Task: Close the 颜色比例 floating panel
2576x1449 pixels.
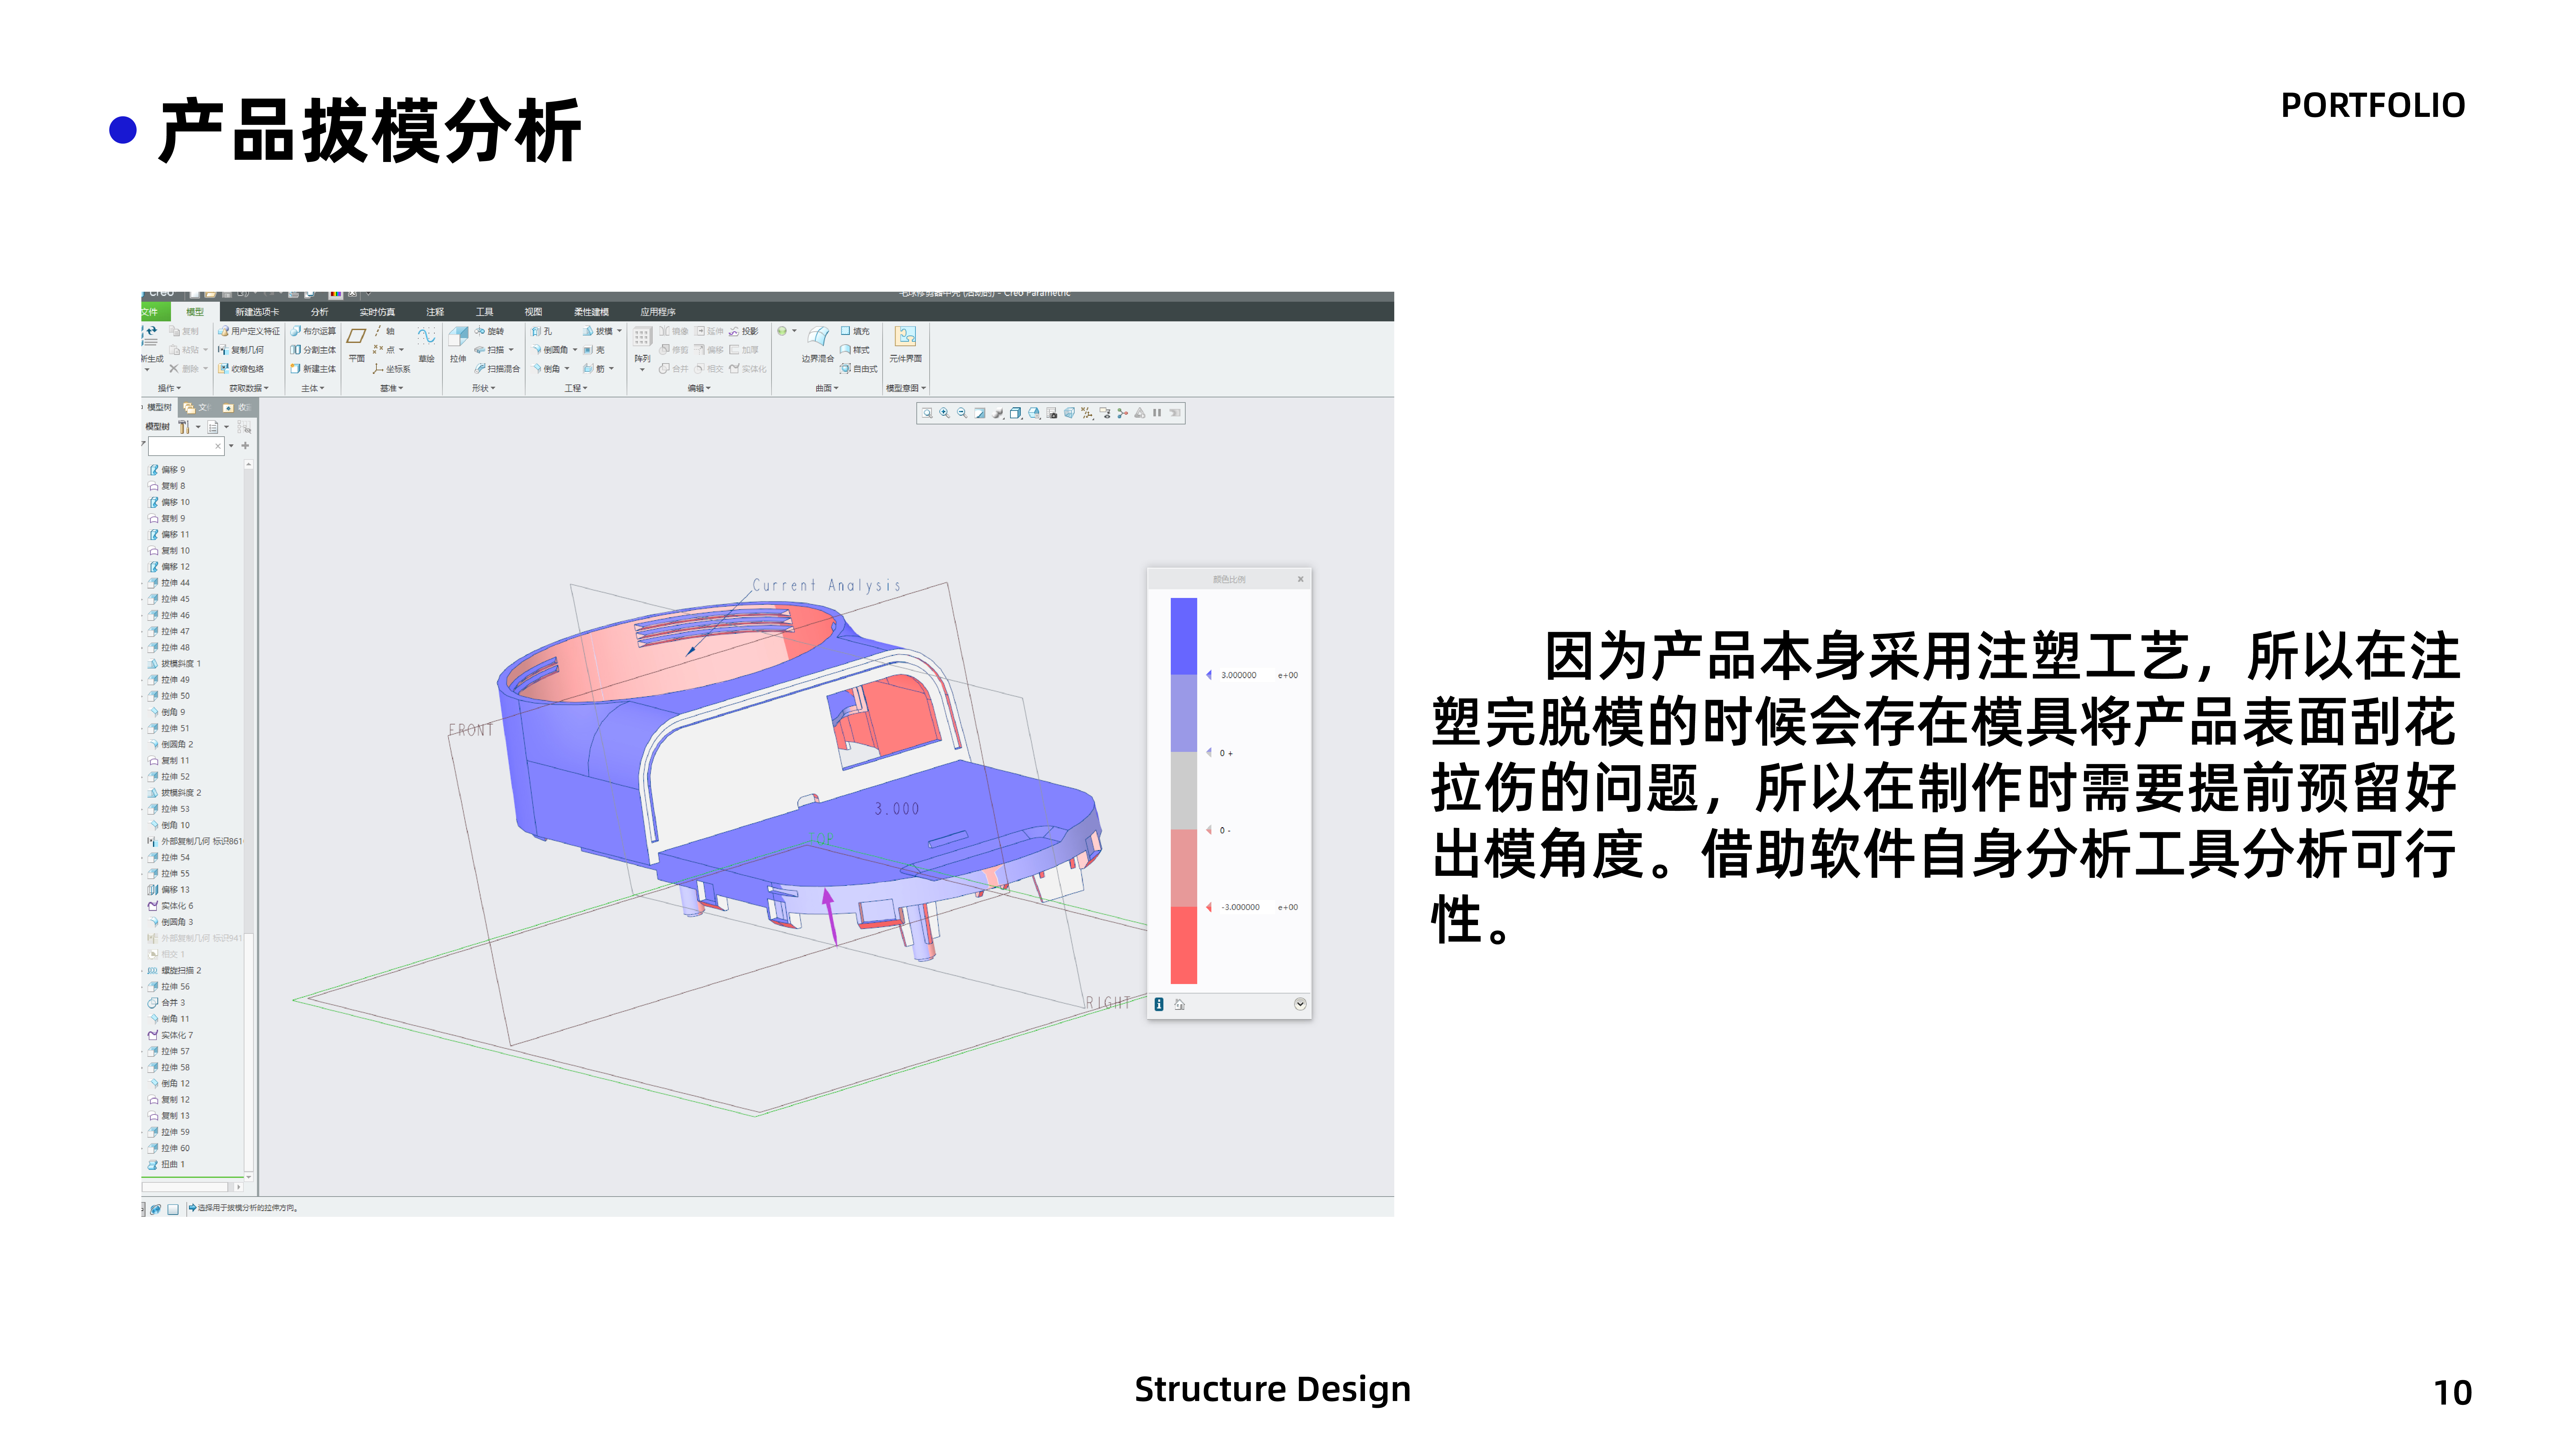Action: (1301, 579)
